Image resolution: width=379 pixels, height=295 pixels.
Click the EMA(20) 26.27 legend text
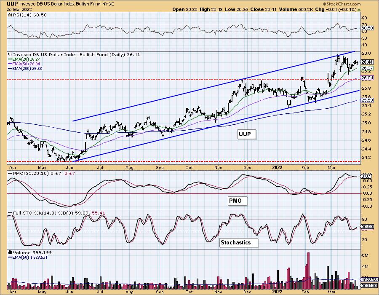click(26, 59)
